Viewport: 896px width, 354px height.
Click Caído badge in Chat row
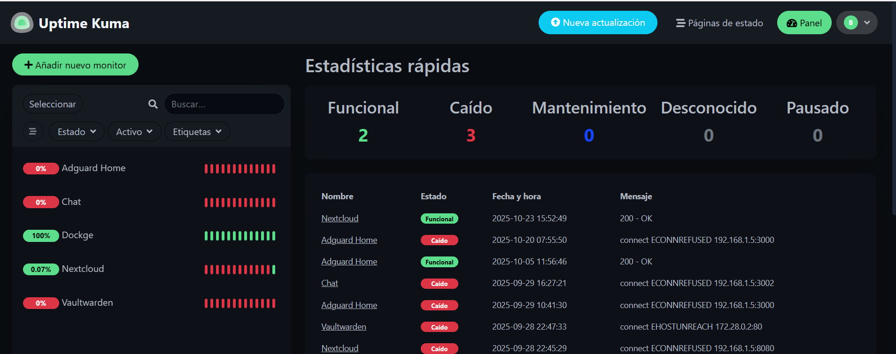(x=439, y=284)
